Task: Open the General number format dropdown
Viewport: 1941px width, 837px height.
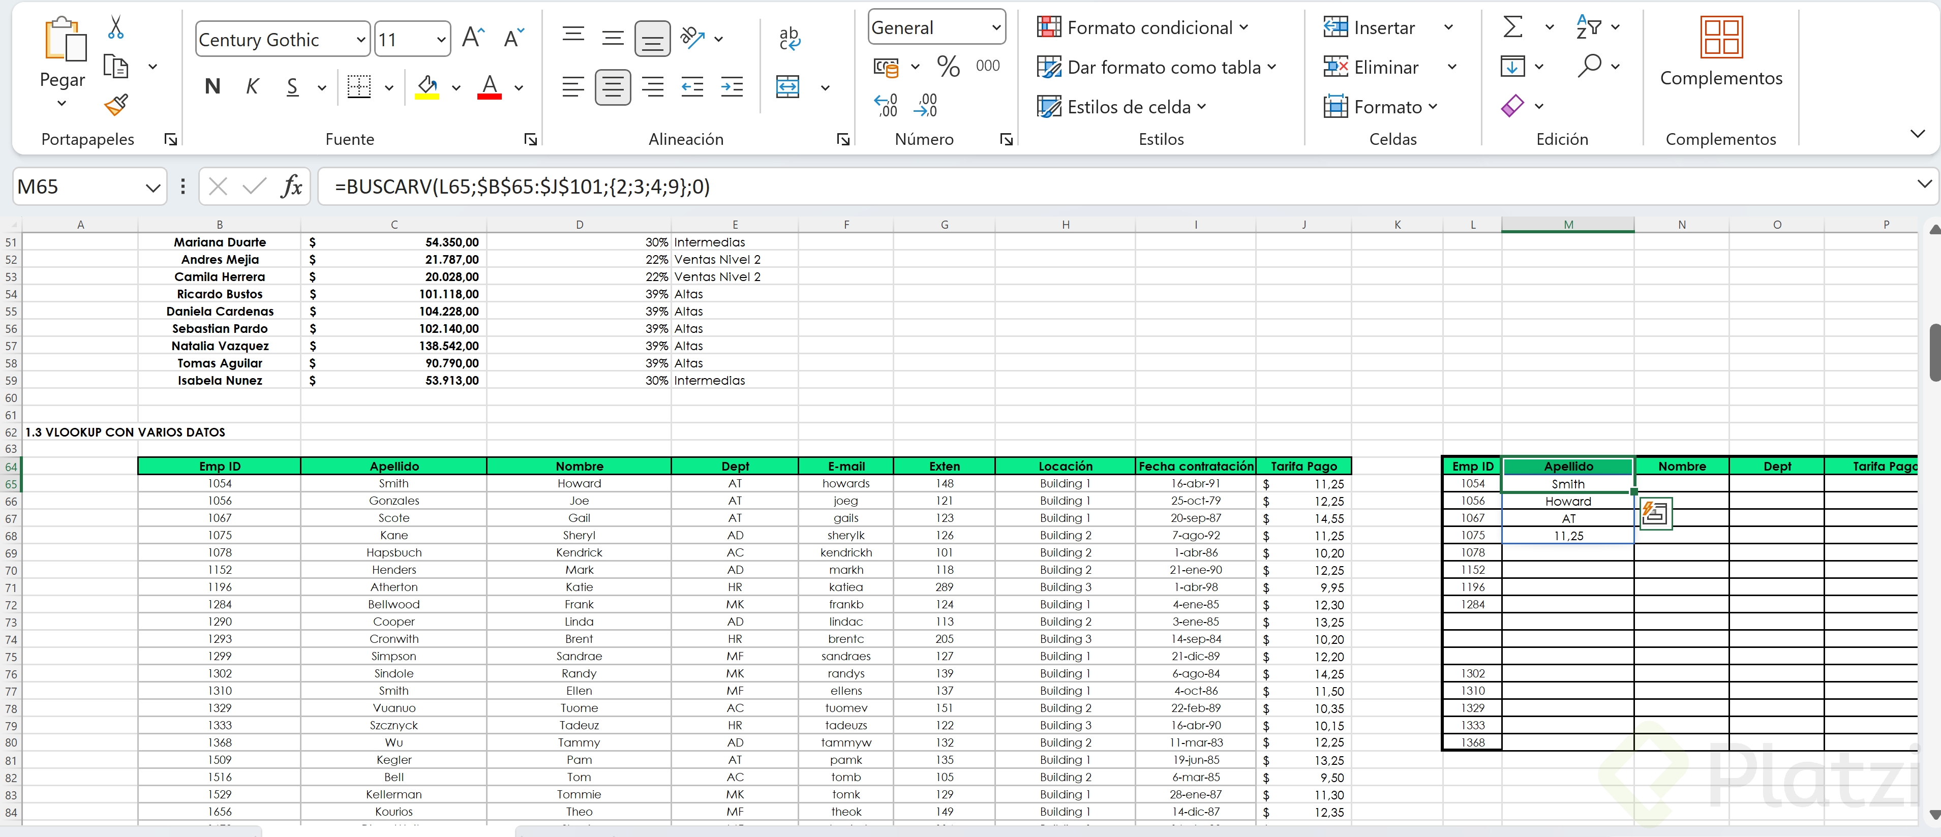Action: 996,28
